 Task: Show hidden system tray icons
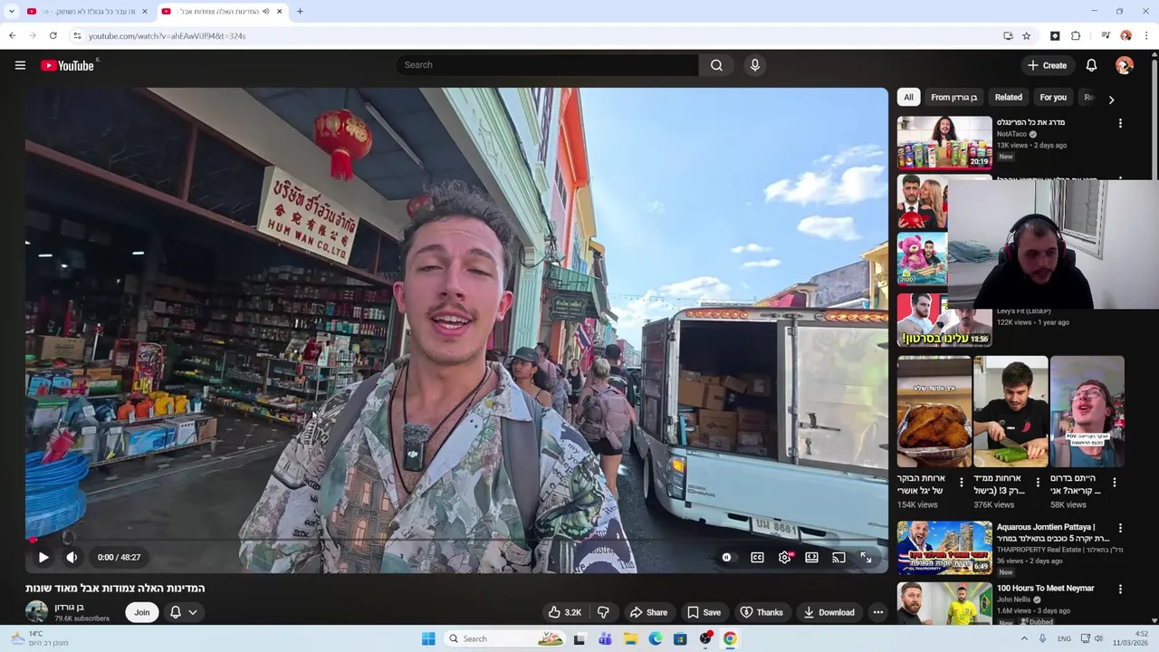1024,638
